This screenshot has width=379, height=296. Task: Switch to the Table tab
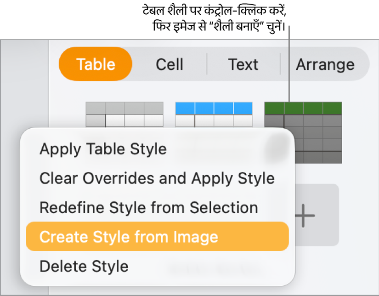(x=96, y=64)
